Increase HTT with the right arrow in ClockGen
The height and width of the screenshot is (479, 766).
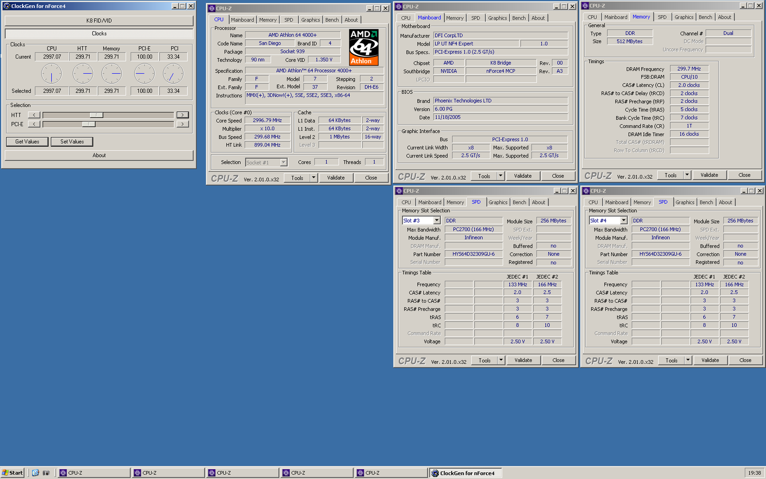click(x=183, y=115)
